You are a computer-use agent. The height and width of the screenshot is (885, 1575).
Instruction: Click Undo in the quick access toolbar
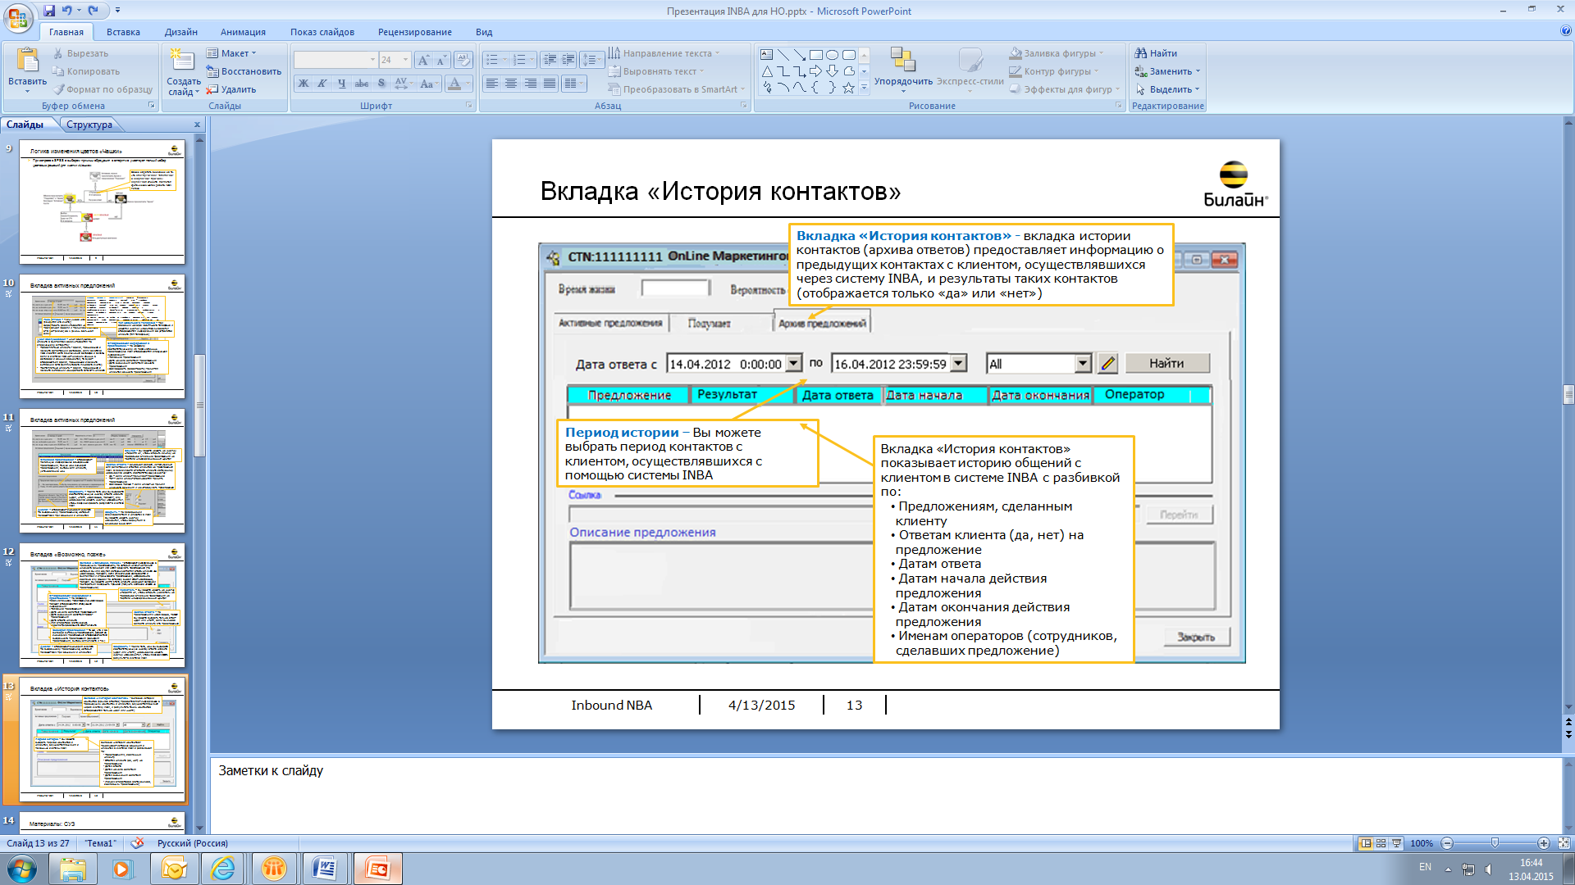coord(67,11)
